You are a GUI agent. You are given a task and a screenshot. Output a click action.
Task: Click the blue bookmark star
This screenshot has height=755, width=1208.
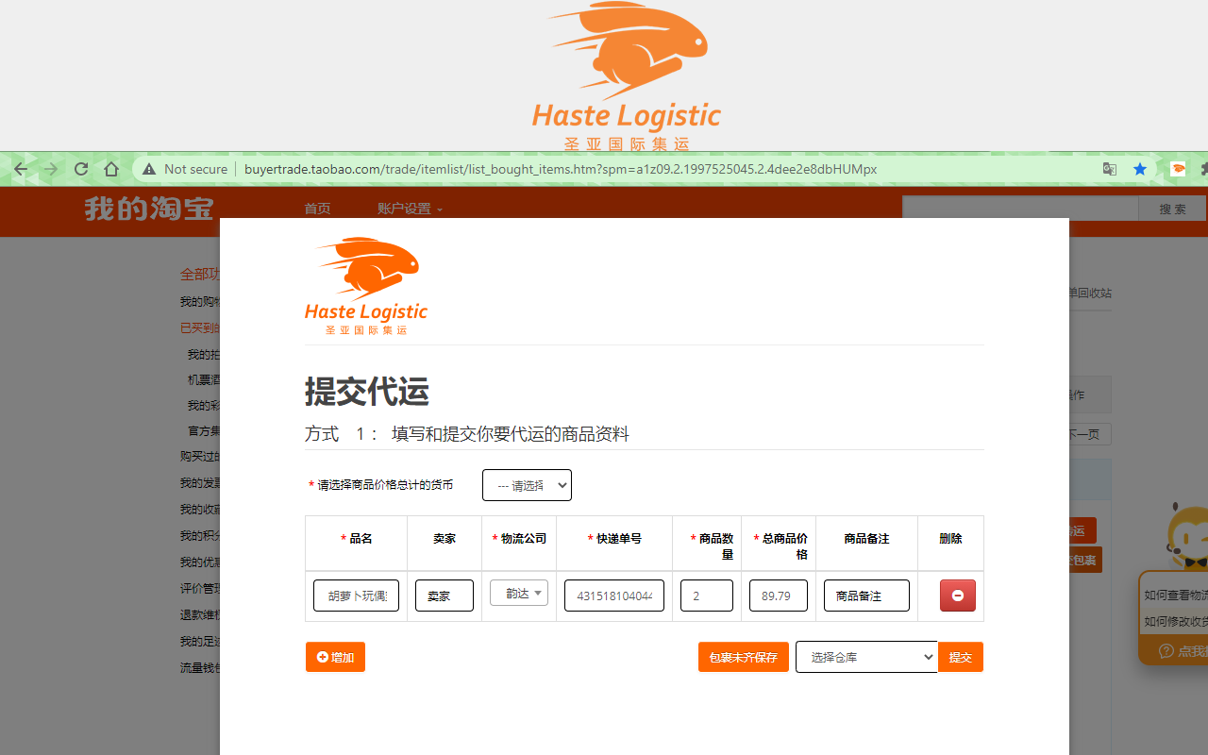[1140, 169]
